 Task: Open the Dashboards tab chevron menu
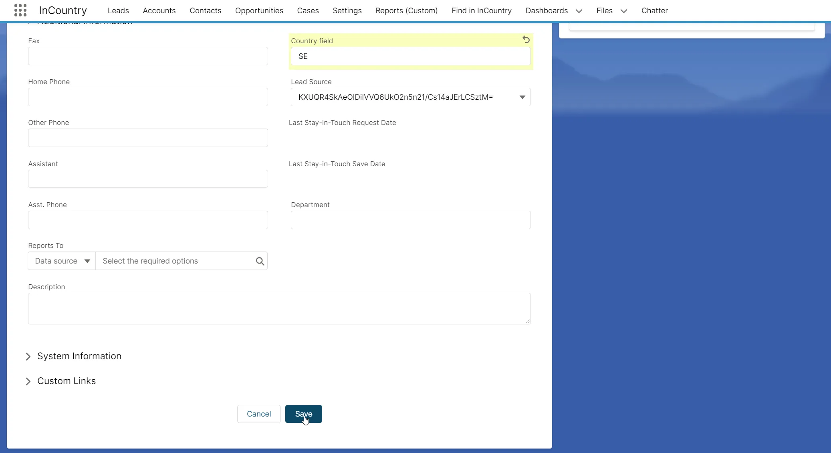579,11
